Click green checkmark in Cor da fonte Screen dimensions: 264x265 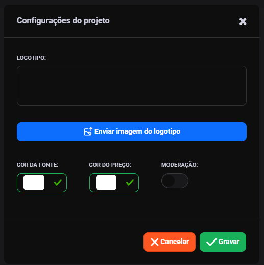tap(58, 182)
